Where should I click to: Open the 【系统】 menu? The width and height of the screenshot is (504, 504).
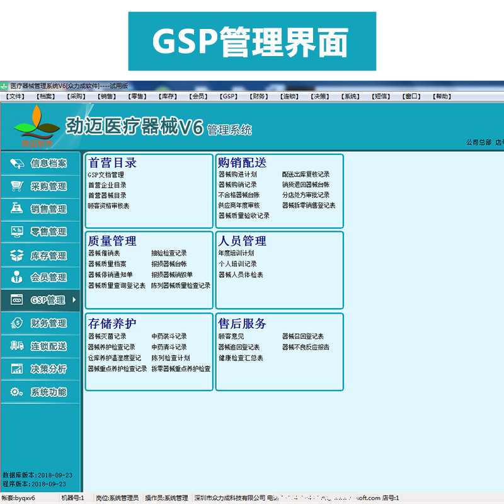point(350,96)
